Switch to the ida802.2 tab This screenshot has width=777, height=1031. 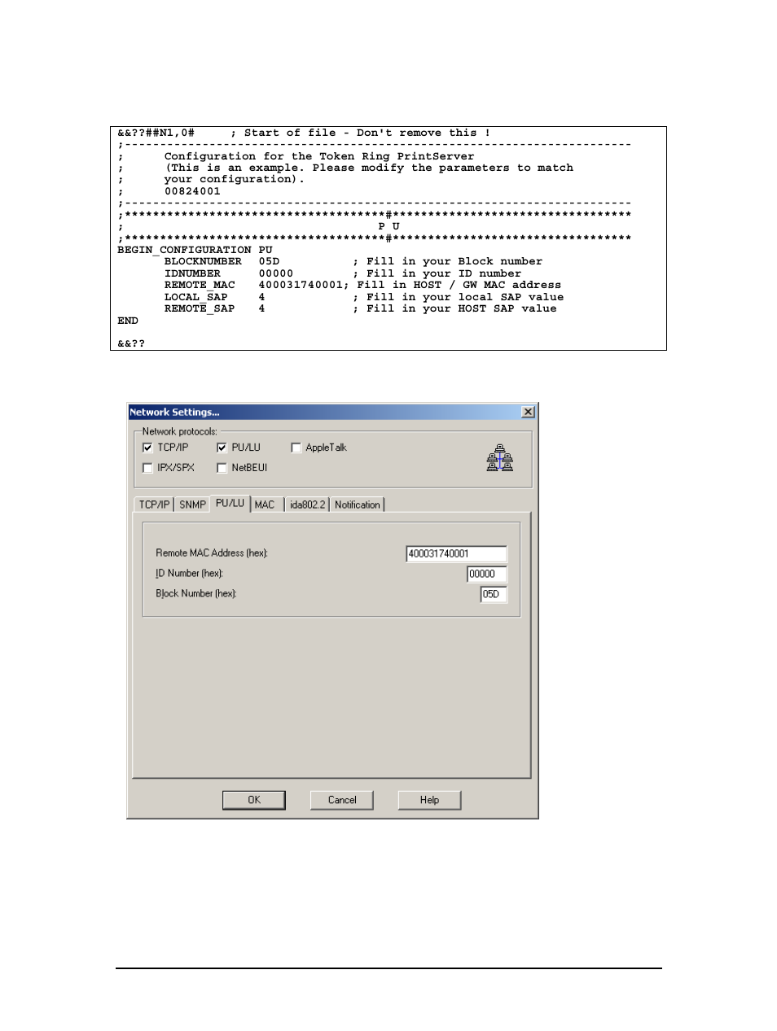pos(307,505)
